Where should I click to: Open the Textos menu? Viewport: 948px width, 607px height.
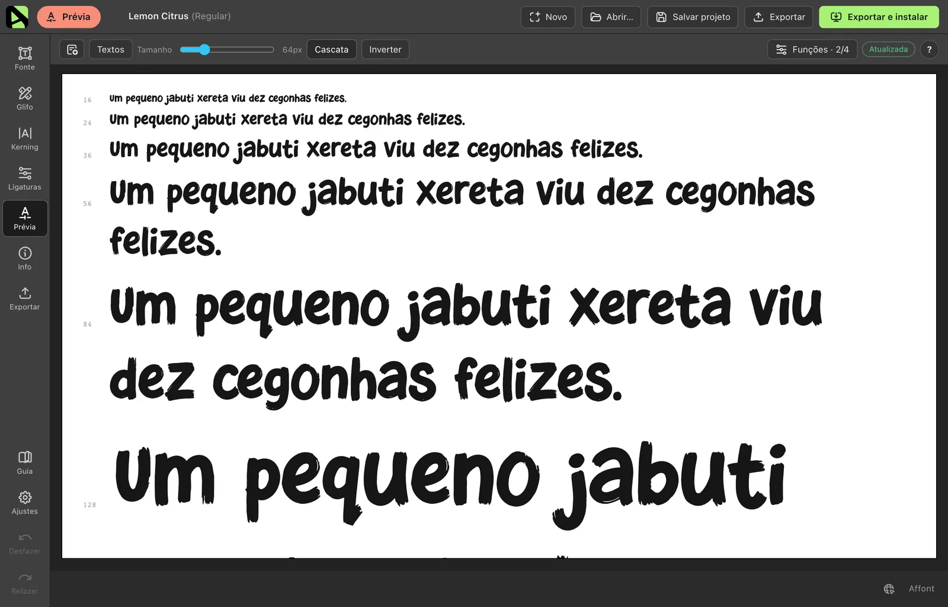click(111, 50)
